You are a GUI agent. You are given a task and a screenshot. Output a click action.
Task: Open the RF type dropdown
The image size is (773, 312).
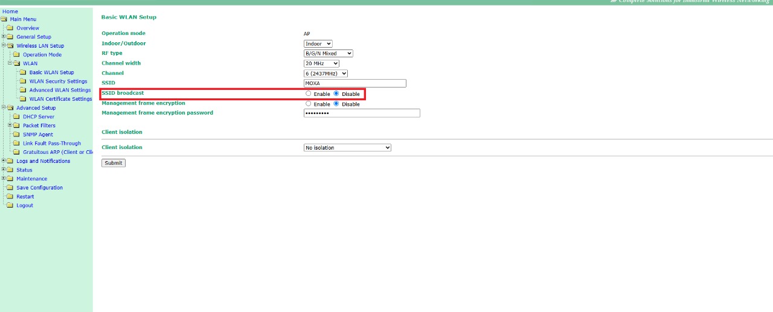point(328,54)
